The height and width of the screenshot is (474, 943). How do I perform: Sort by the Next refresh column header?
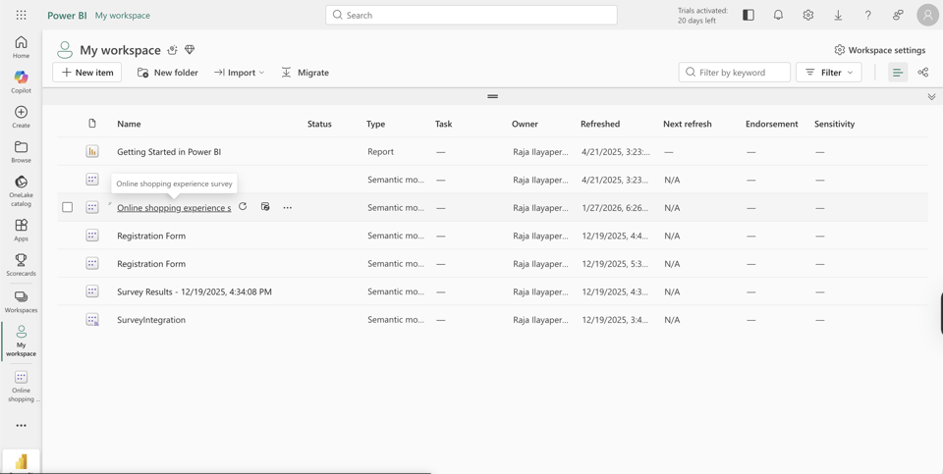pyautogui.click(x=687, y=124)
